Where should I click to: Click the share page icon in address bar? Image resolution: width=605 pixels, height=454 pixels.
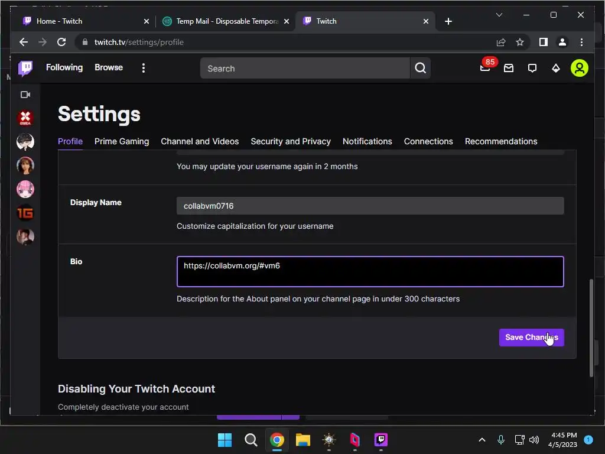[x=501, y=42]
